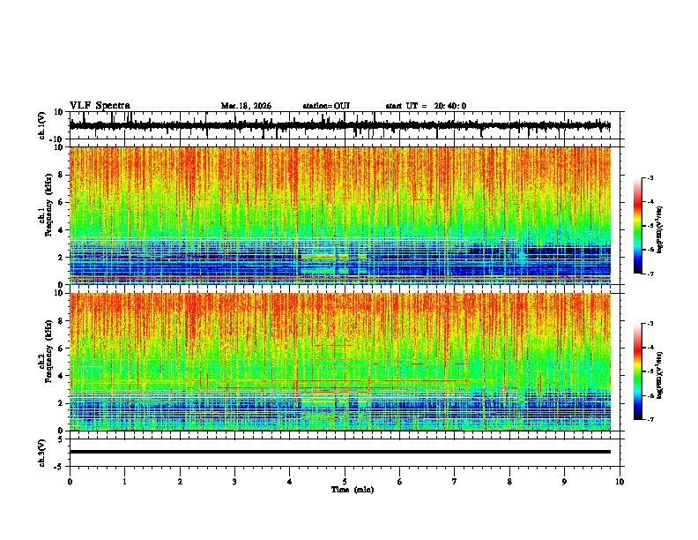Click time axis tick label "7"
This screenshot has height=540, width=698.
coord(455,482)
